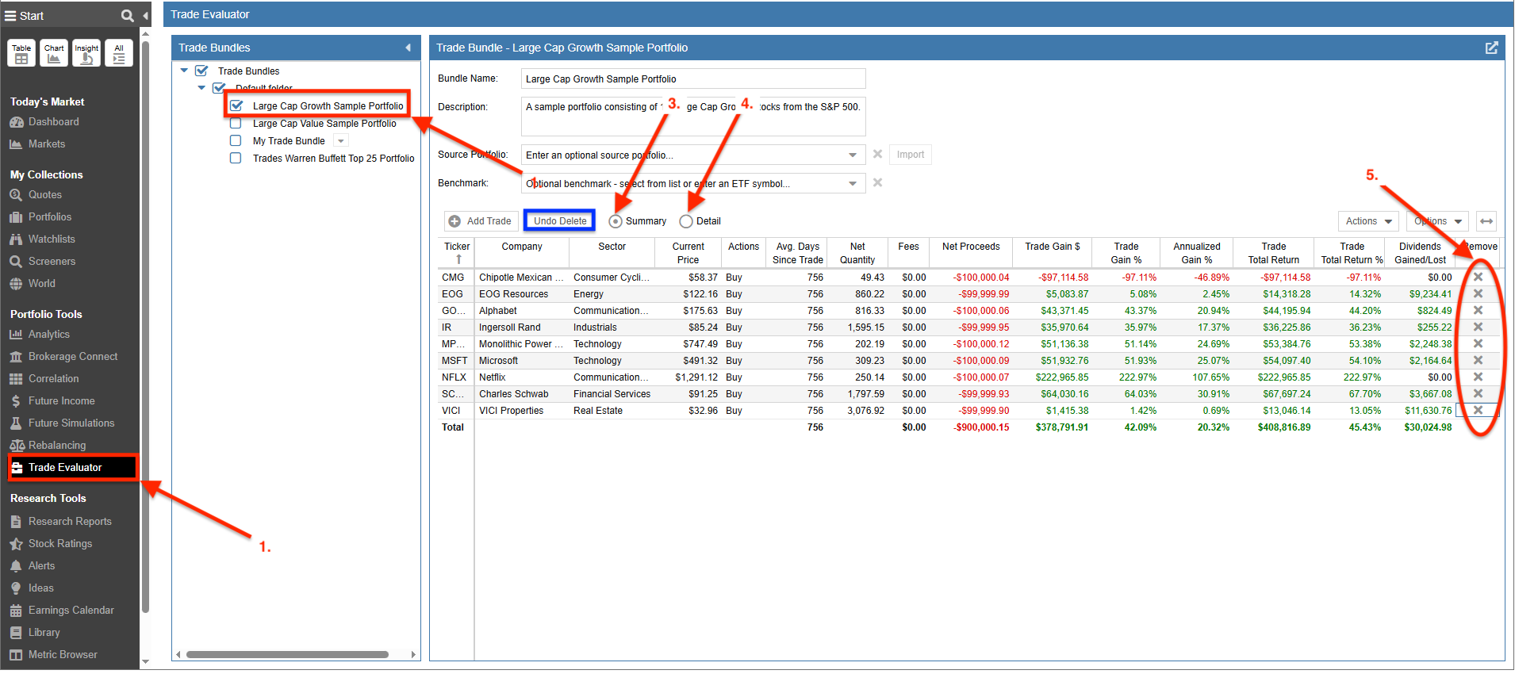Open Metric Browser in sidebar
Viewport: 1515px width, 674px height.
pos(62,654)
